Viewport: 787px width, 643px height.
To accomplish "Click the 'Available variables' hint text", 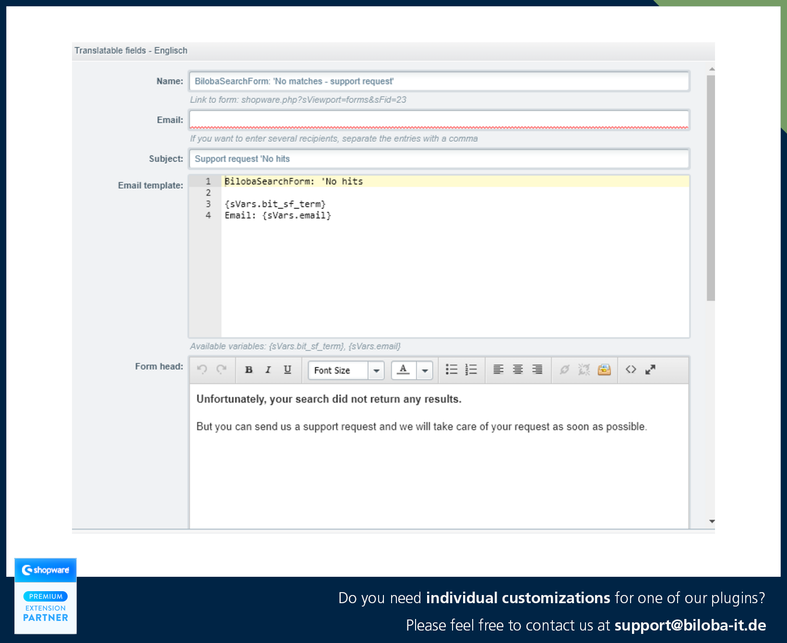I will click(295, 346).
